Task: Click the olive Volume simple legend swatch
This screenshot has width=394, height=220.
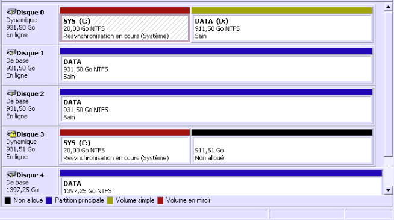Action: [x=110, y=200]
